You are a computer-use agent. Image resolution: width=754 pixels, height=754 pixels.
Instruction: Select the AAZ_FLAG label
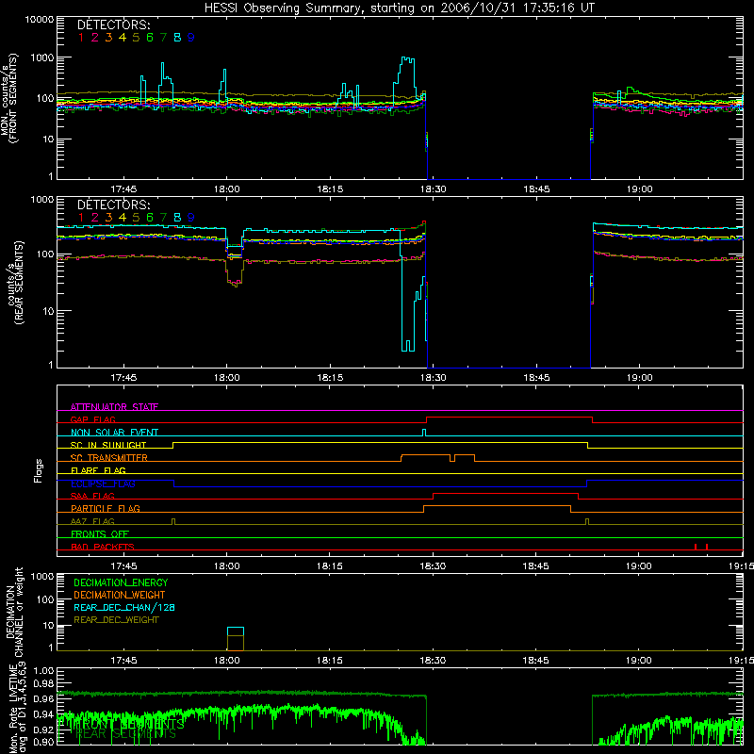tap(92, 521)
